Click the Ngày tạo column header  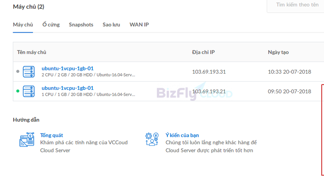coord(278,52)
